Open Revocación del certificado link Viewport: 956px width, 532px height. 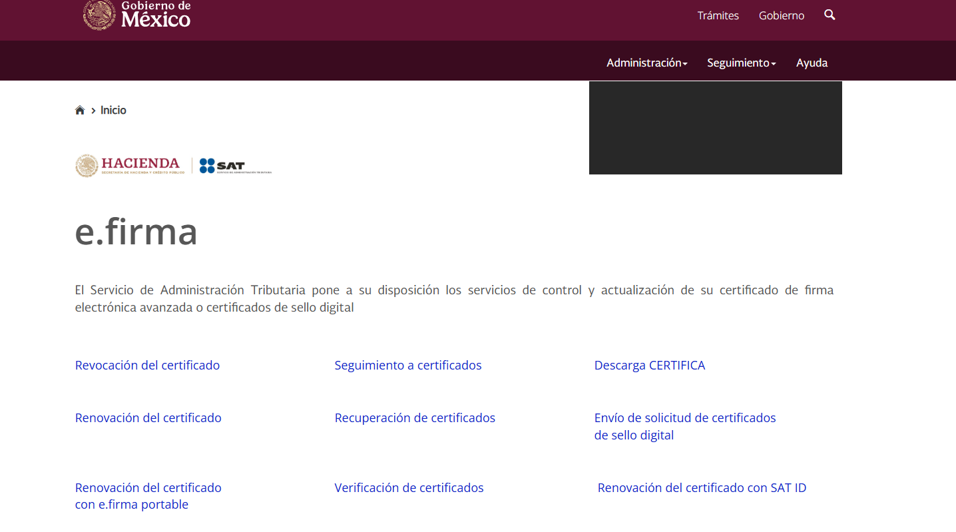[147, 365]
